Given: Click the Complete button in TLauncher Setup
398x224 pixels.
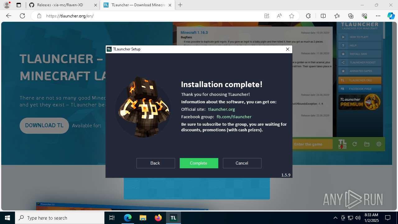Looking at the screenshot, I should (199, 163).
